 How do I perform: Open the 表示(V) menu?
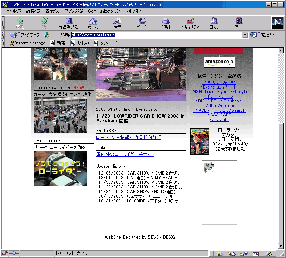pyautogui.click(x=52, y=11)
